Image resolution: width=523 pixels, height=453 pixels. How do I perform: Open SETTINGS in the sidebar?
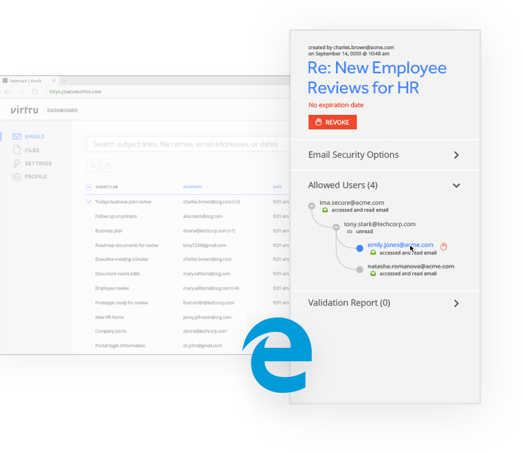38,163
